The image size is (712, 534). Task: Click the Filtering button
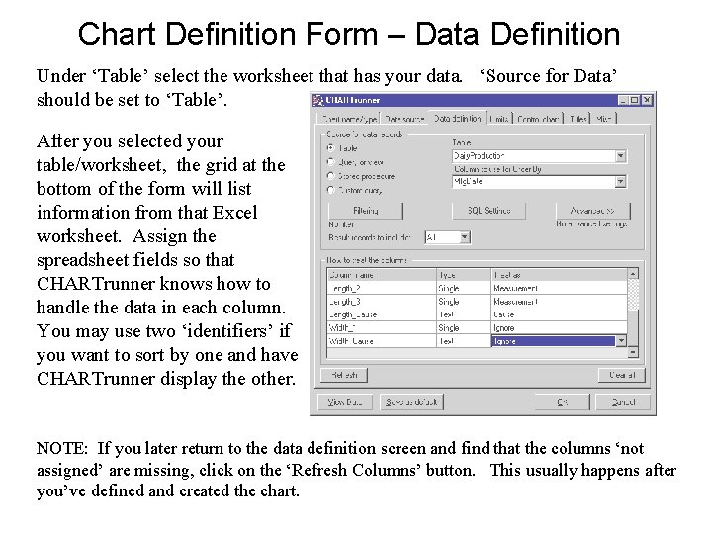tap(366, 211)
